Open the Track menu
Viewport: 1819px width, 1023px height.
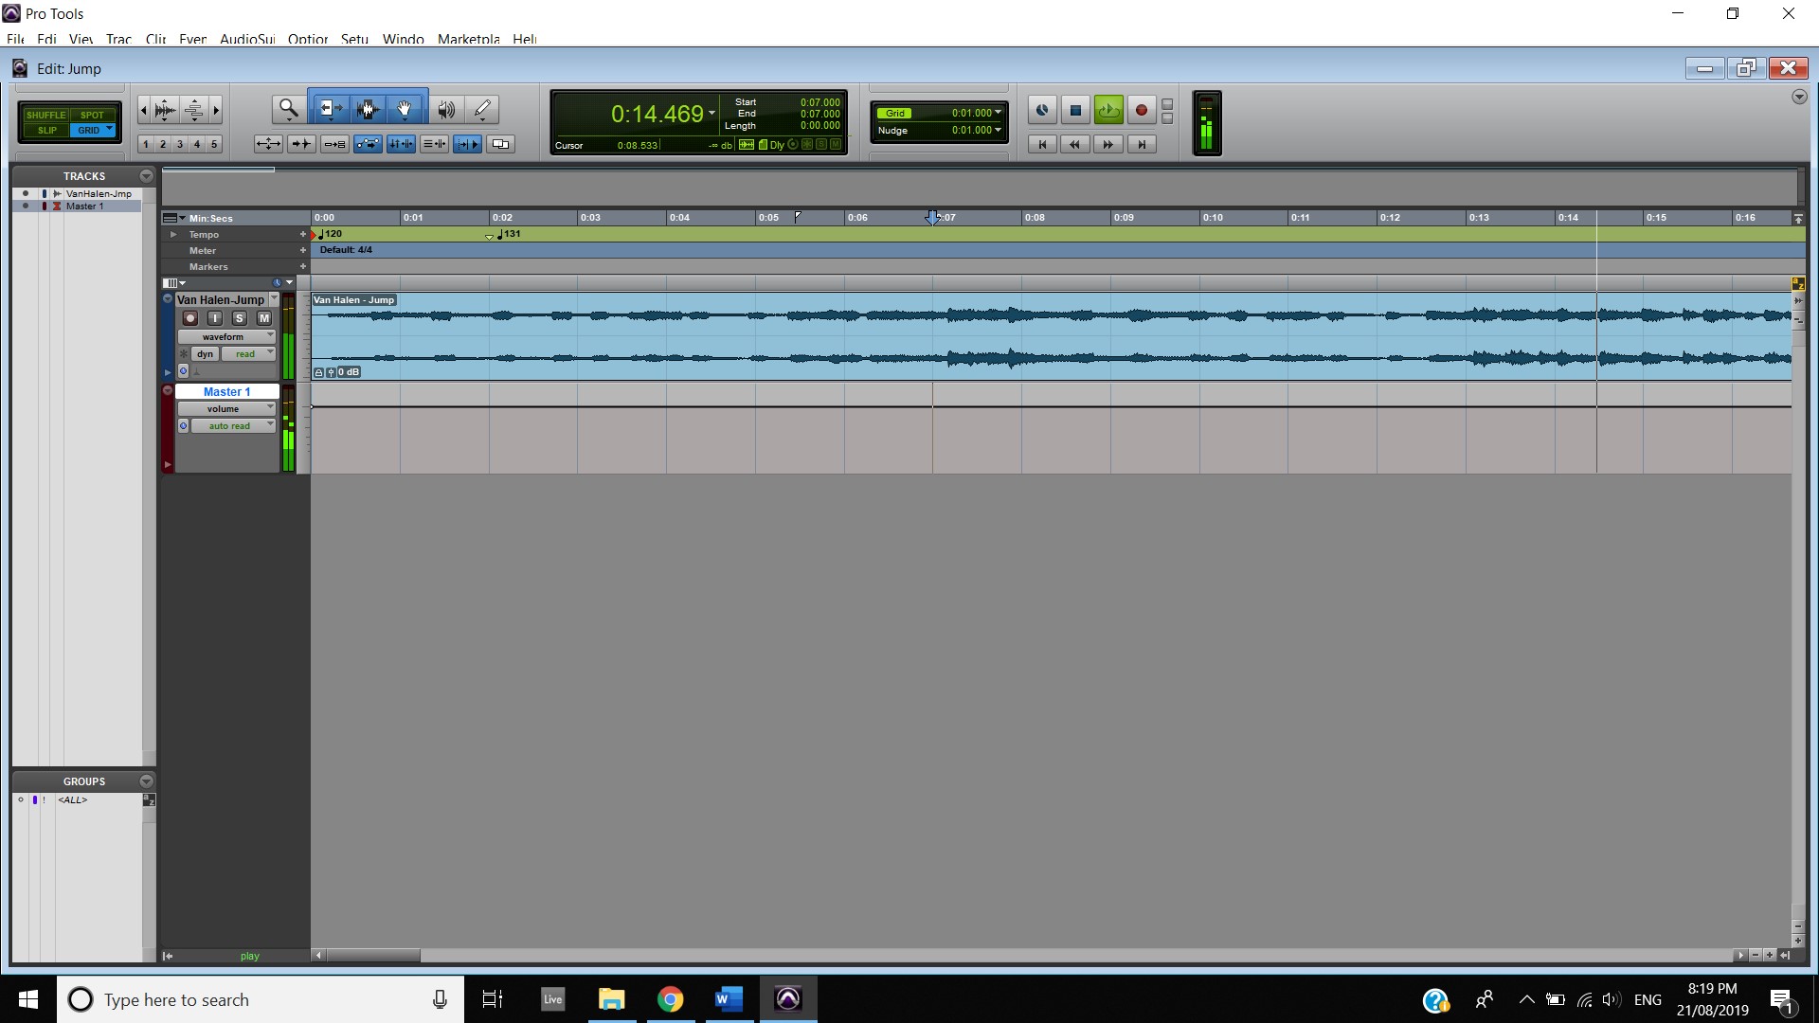[x=118, y=39]
